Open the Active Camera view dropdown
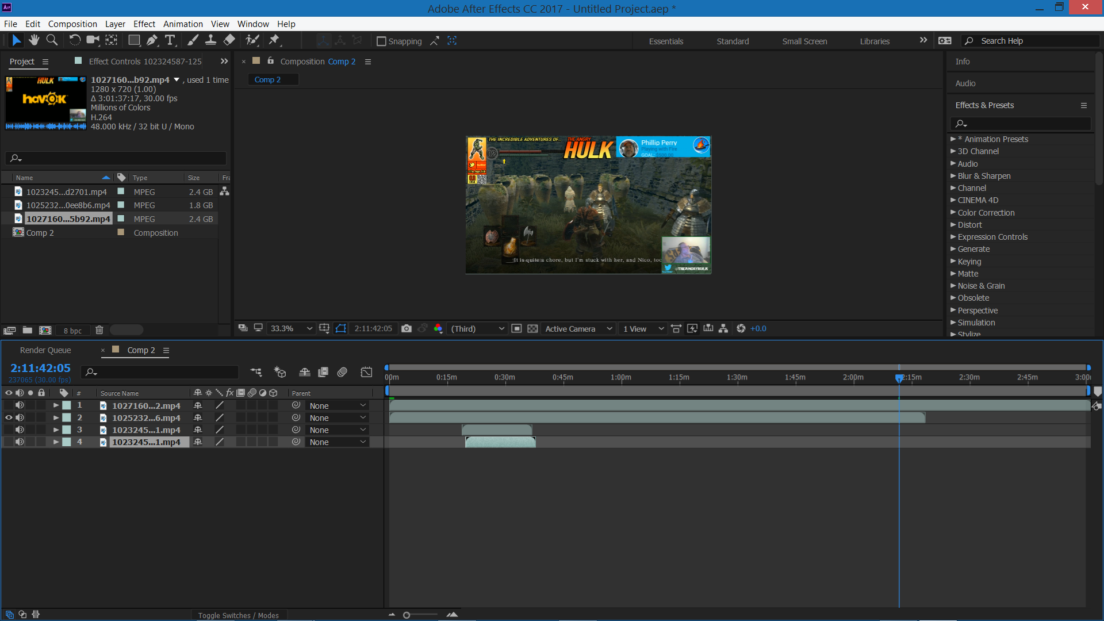This screenshot has height=621, width=1104. pyautogui.click(x=578, y=328)
